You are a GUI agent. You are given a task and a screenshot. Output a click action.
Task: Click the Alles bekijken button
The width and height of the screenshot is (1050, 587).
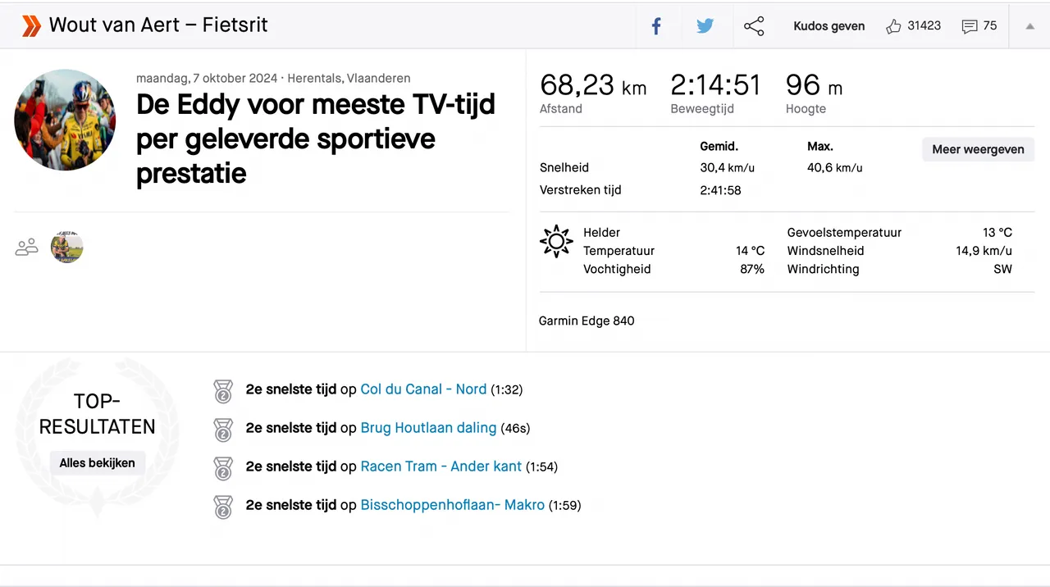97,463
